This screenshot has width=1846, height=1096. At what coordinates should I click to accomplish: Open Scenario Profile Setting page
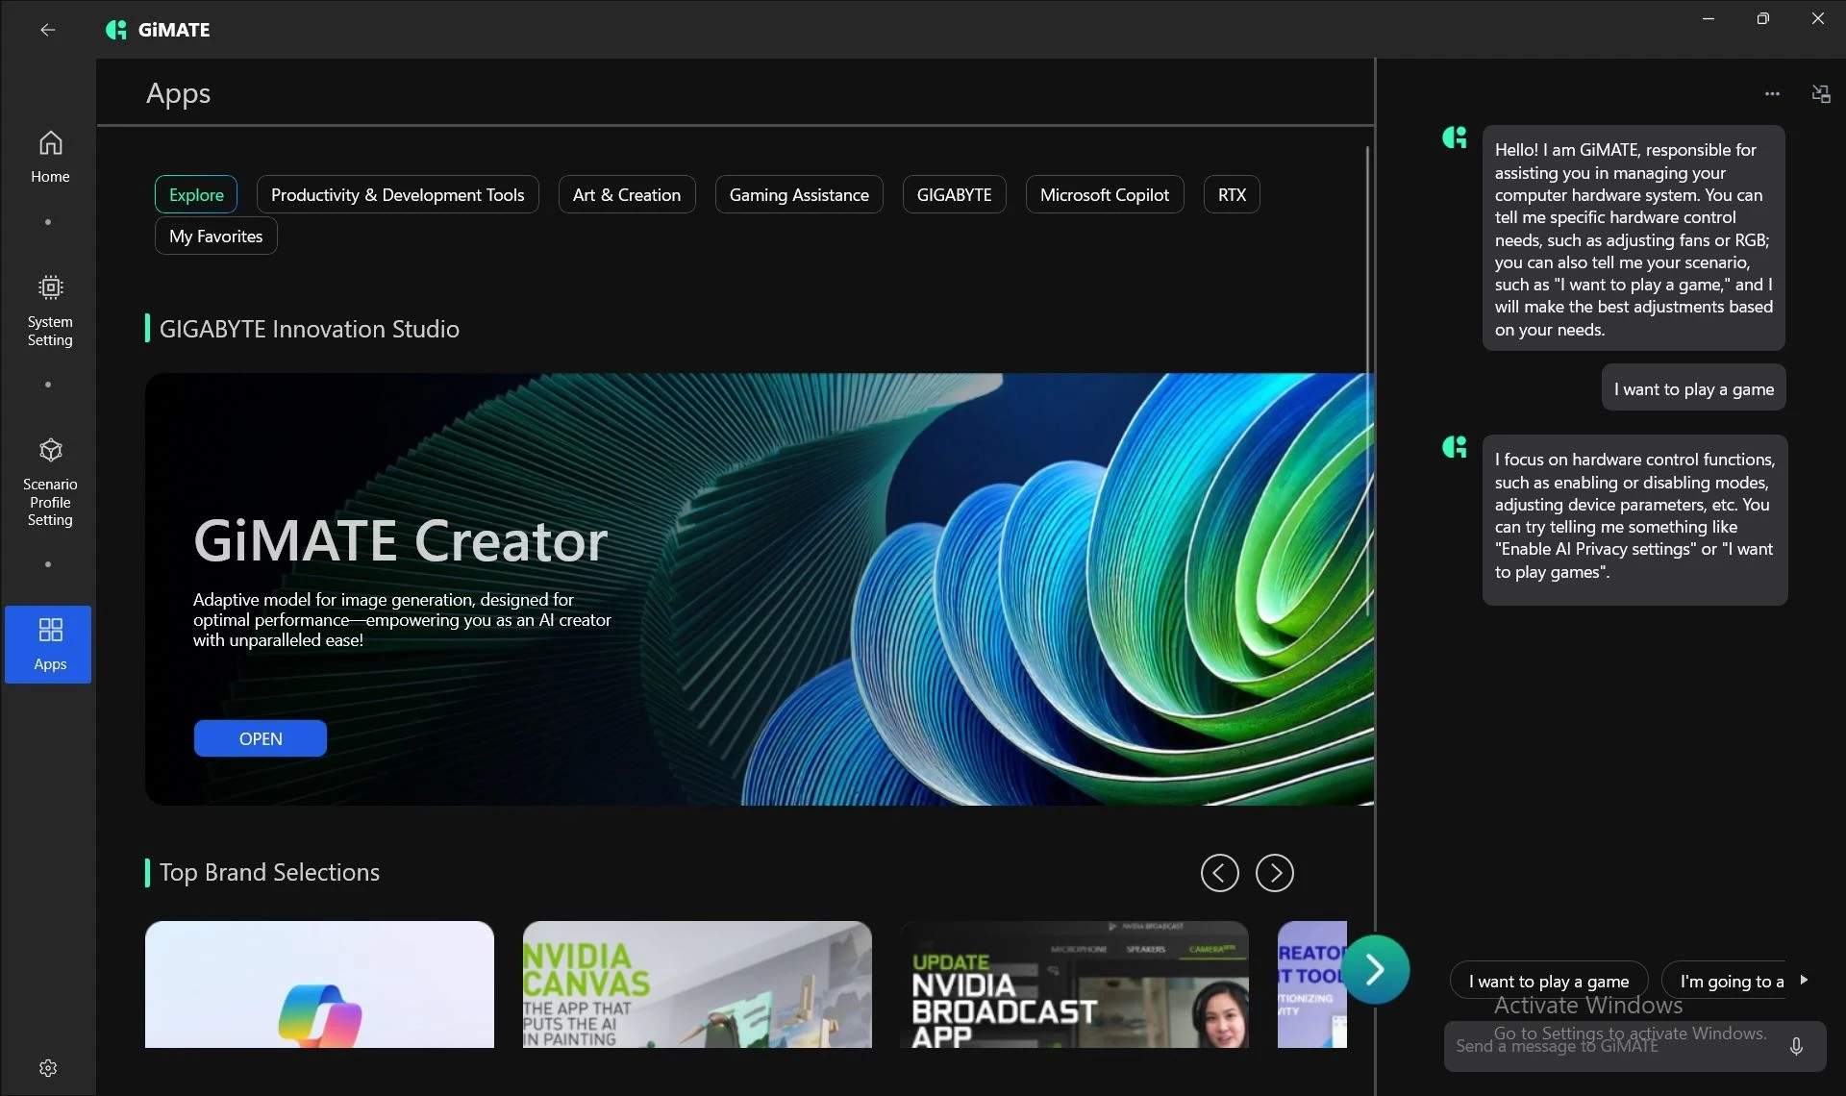(50, 482)
